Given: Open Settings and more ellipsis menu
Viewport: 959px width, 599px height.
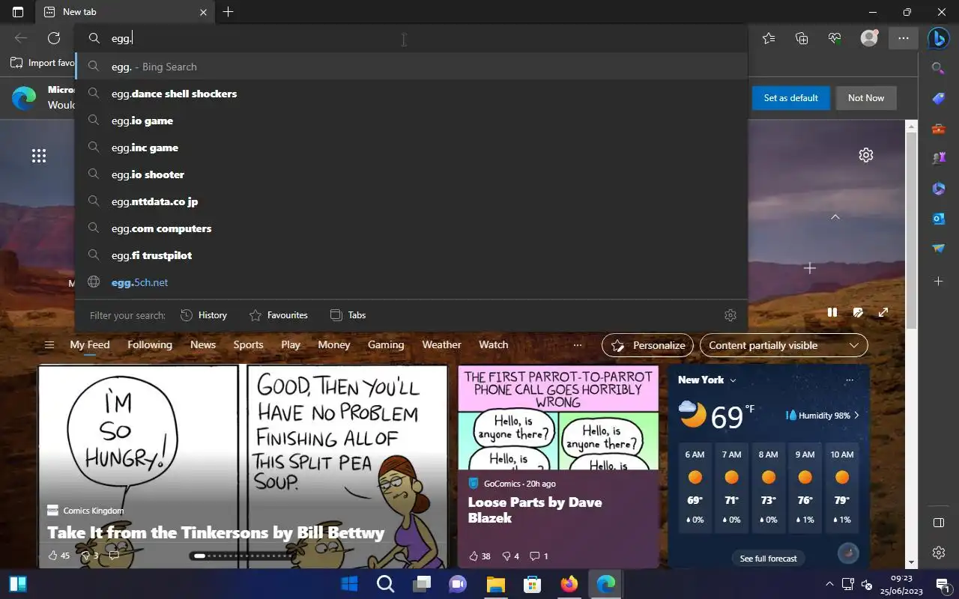Looking at the screenshot, I should tap(904, 38).
